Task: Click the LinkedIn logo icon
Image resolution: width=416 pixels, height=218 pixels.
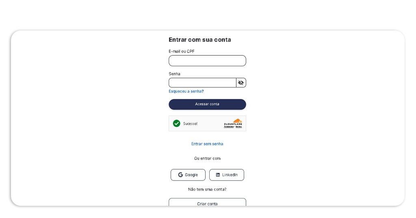Action: point(218,175)
